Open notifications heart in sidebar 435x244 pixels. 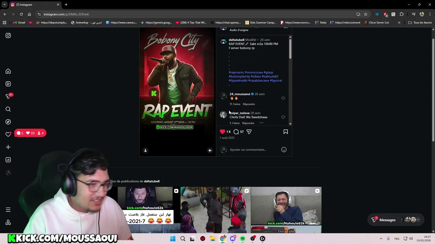click(8, 134)
